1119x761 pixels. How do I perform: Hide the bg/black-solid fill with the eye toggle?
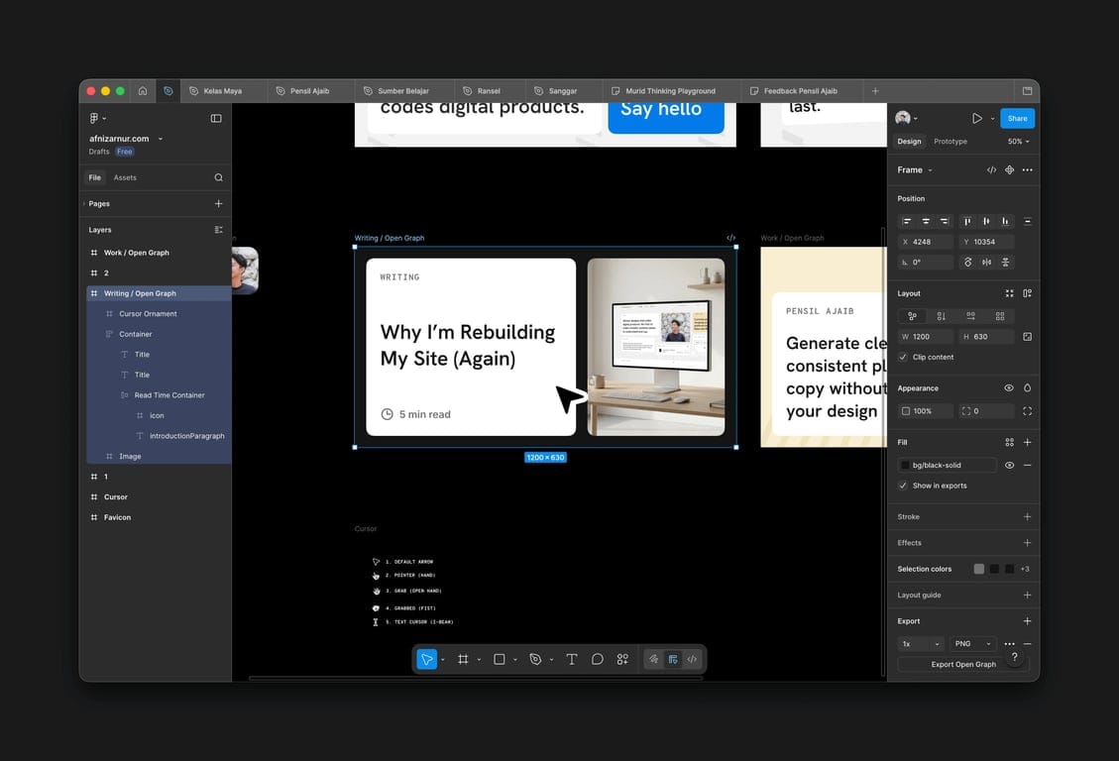1009,465
